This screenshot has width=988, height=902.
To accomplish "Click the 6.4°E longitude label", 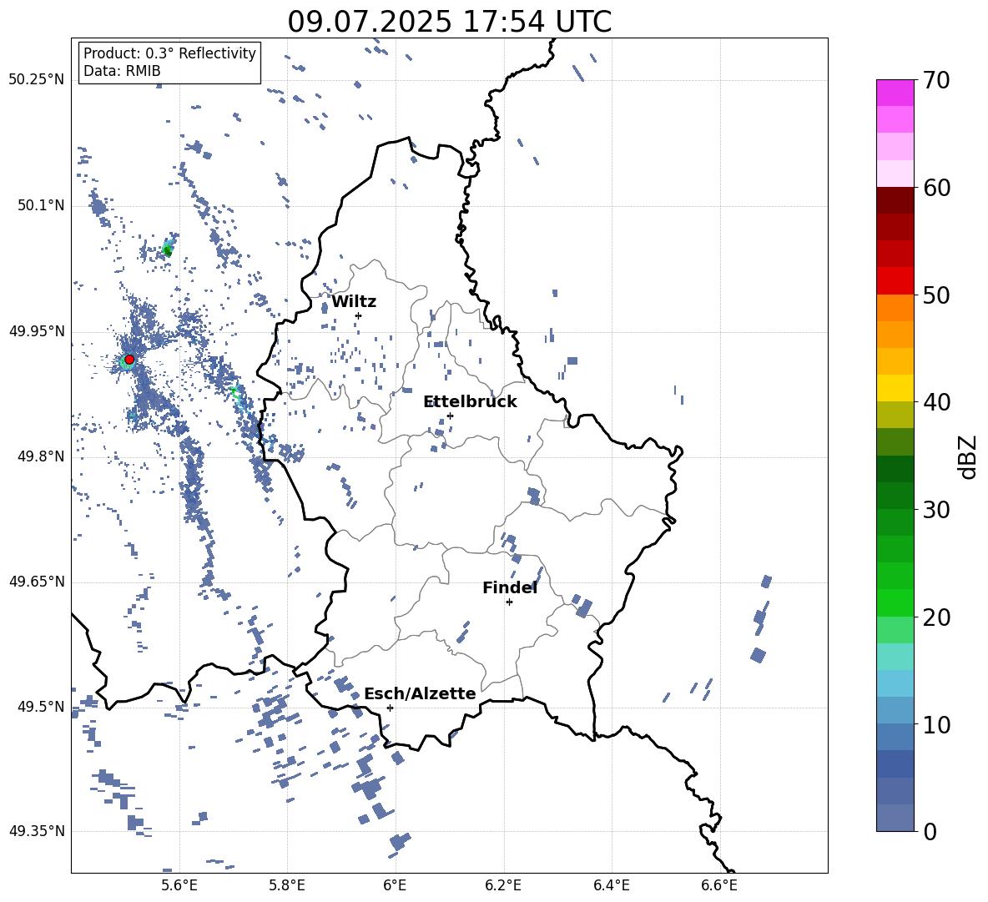I will (611, 885).
